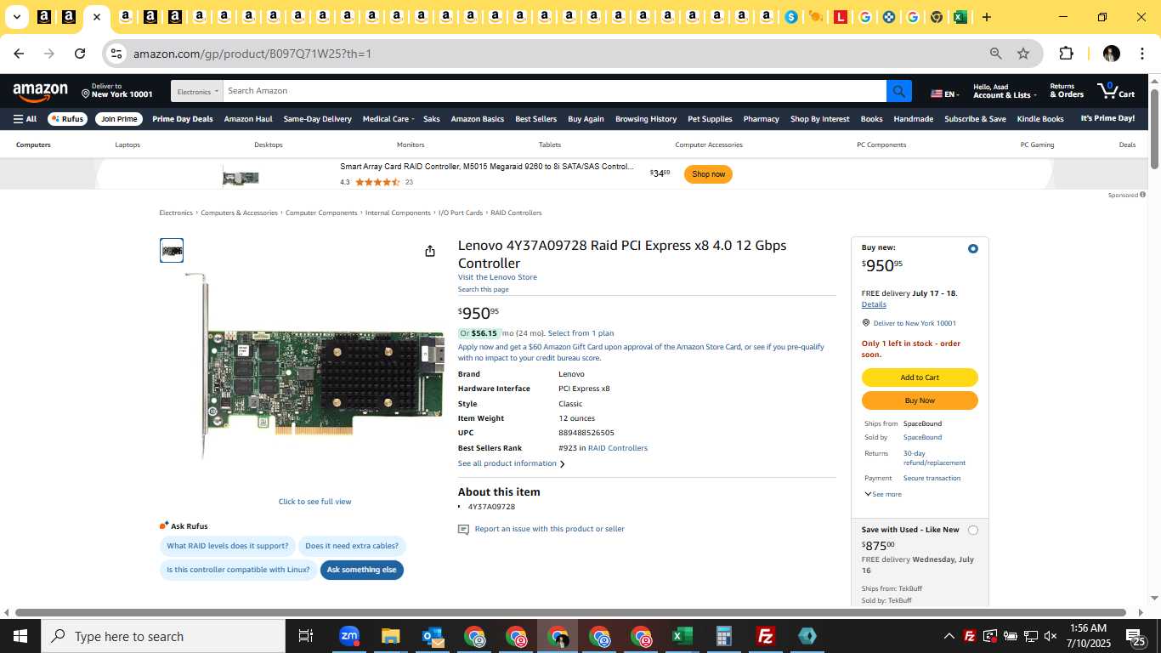Click the Rufus pill in navigation bar

point(67,119)
